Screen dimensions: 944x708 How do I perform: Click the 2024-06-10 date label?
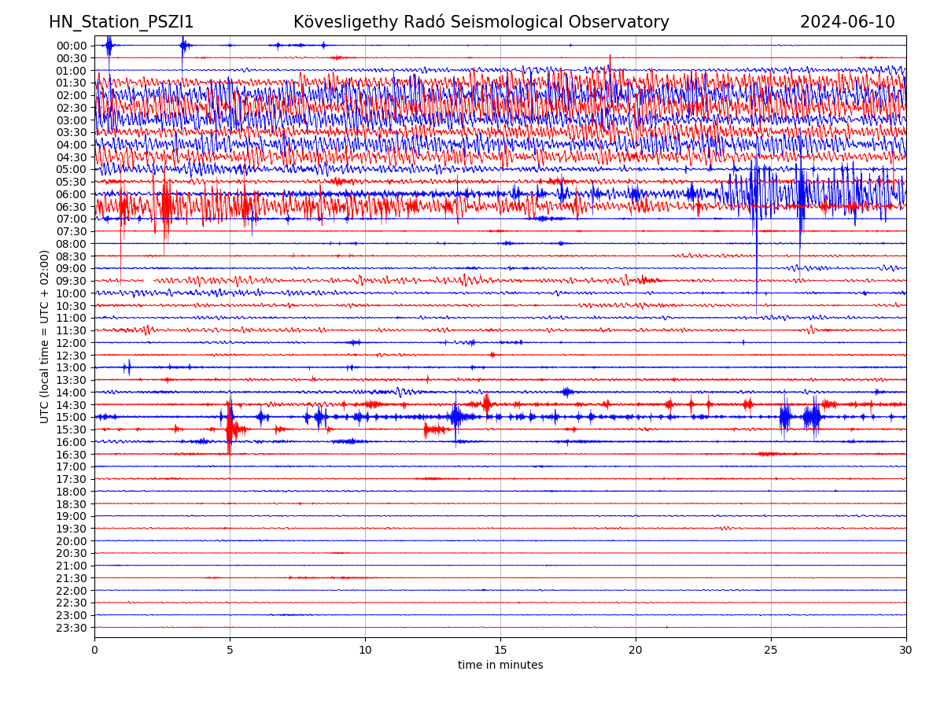tap(847, 22)
